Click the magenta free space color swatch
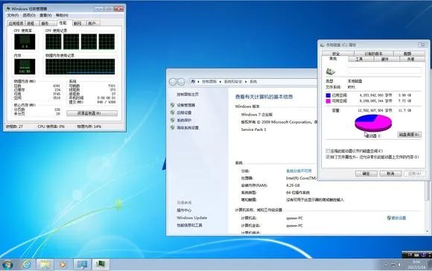The width and height of the screenshot is (432, 271). tap(328, 101)
